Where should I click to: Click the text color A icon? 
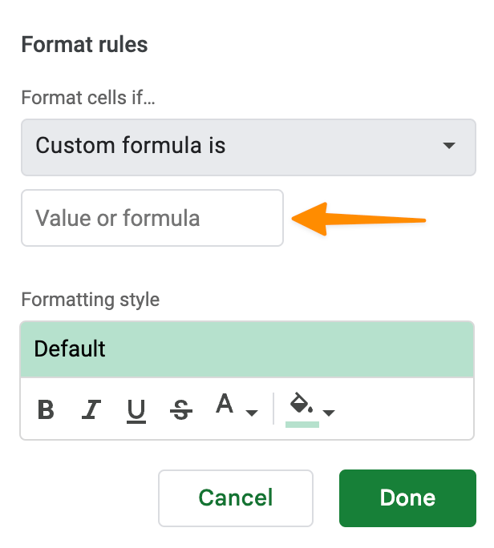[x=225, y=405]
